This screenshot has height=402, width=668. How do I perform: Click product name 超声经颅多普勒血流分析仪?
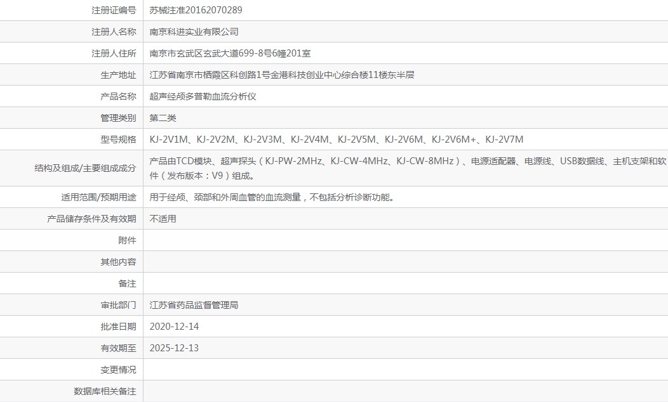pos(203,96)
